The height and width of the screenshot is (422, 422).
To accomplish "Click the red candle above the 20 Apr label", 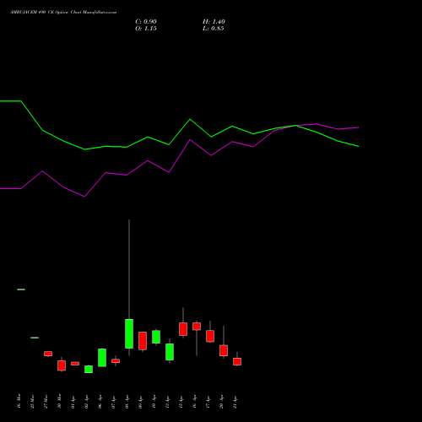I will [224, 350].
